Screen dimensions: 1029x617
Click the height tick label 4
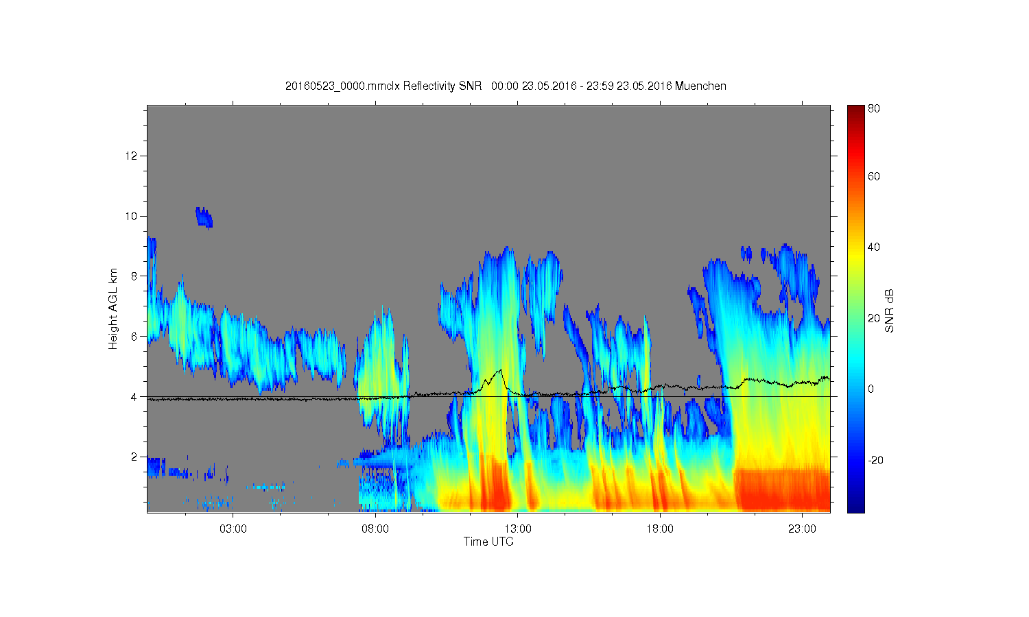135,397
